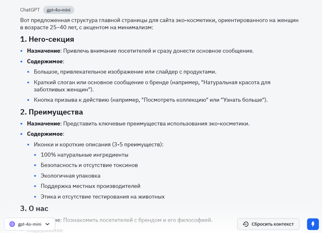
Task: Click 100% натуральные ингредиенты item
Action: [84, 154]
